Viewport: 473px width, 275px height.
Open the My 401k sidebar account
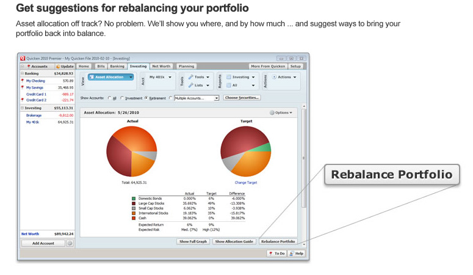coord(32,122)
